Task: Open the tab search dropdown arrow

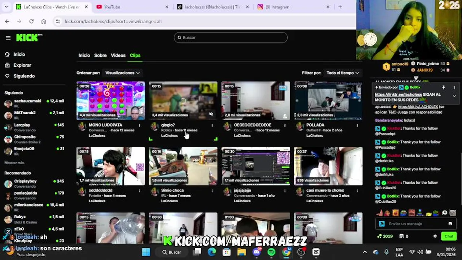Action: pos(6,7)
